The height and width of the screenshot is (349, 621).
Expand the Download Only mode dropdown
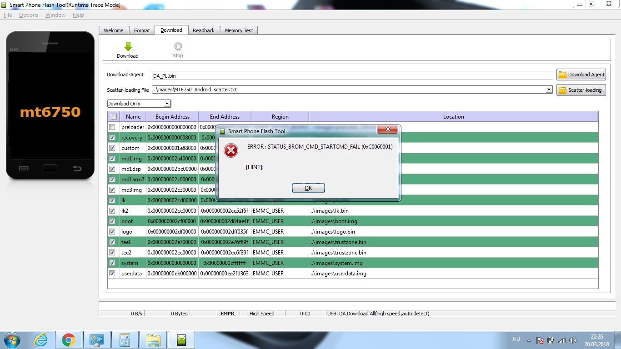click(x=167, y=104)
